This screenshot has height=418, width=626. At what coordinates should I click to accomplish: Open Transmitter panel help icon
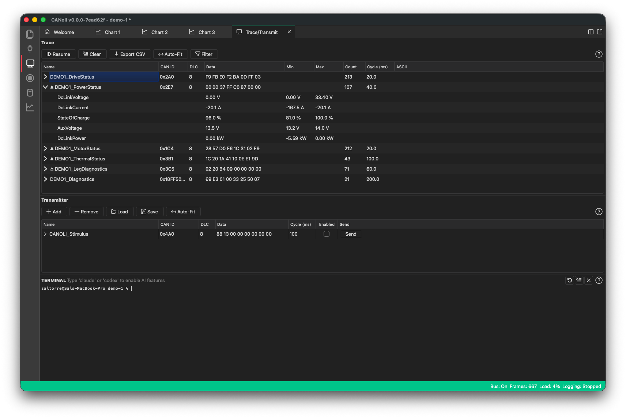pos(599,212)
